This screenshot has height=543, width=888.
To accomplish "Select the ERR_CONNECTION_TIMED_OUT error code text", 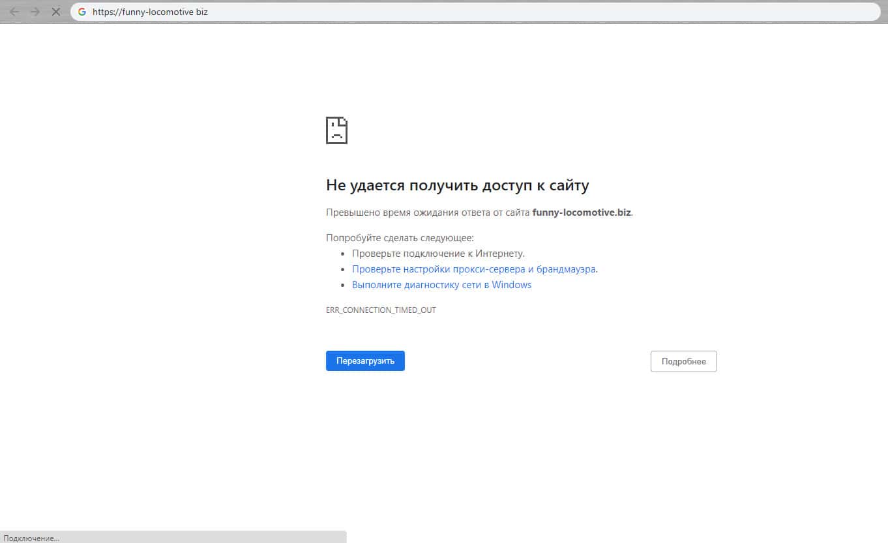I will [x=381, y=310].
